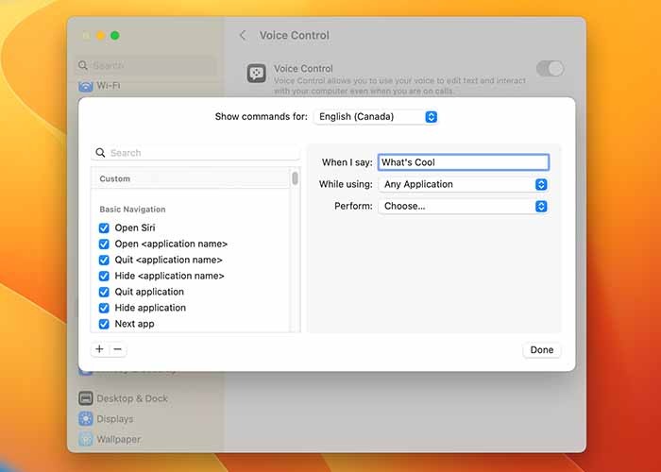Toggle the Hide application checkbox
The height and width of the screenshot is (472, 661).
(104, 308)
